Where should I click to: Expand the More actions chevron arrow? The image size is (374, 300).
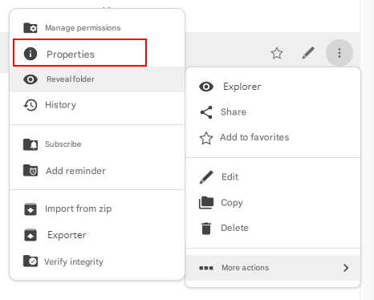tap(346, 268)
